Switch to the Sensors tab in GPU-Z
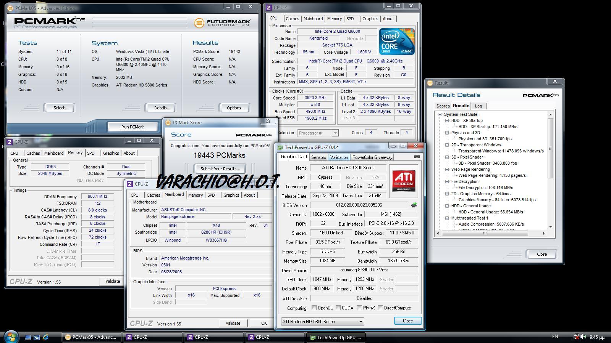611x343 pixels. coord(318,157)
